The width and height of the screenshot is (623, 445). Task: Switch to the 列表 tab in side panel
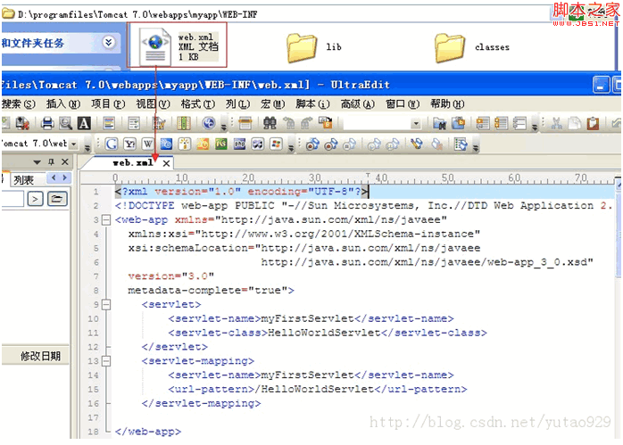tap(24, 180)
